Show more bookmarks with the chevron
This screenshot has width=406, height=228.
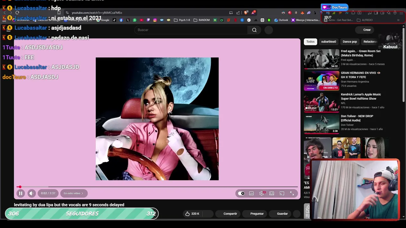pyautogui.click(x=398, y=20)
